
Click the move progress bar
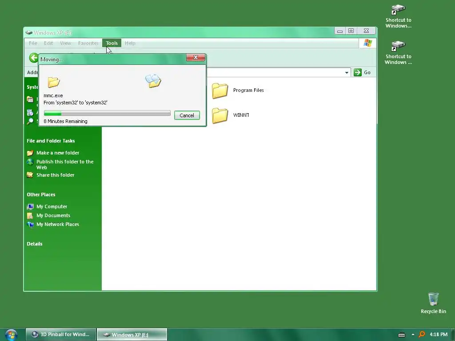pyautogui.click(x=107, y=113)
